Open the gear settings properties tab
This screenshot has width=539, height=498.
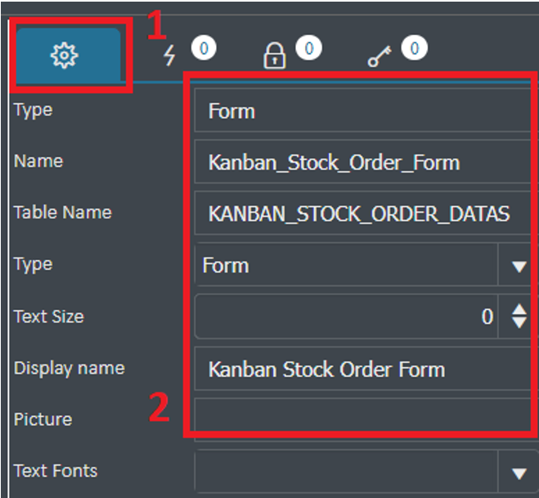(68, 56)
